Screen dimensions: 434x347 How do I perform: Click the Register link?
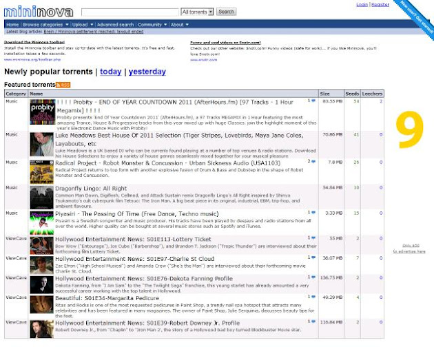click(380, 4)
